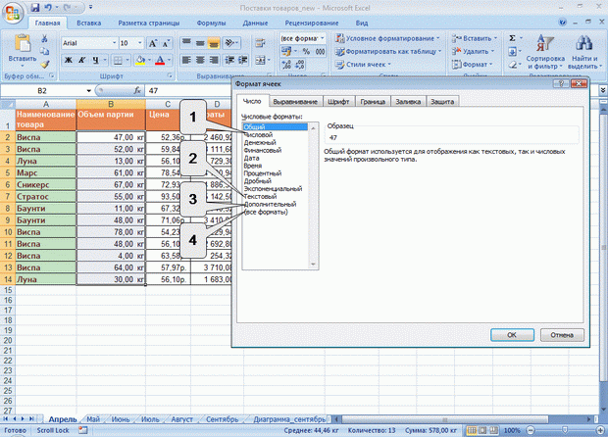The image size is (608, 437).
Task: Undo last action in quick access toolbar
Action: 48,8
